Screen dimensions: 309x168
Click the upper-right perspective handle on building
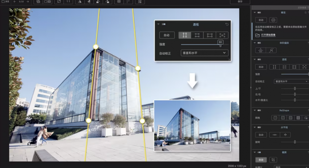click(138, 68)
